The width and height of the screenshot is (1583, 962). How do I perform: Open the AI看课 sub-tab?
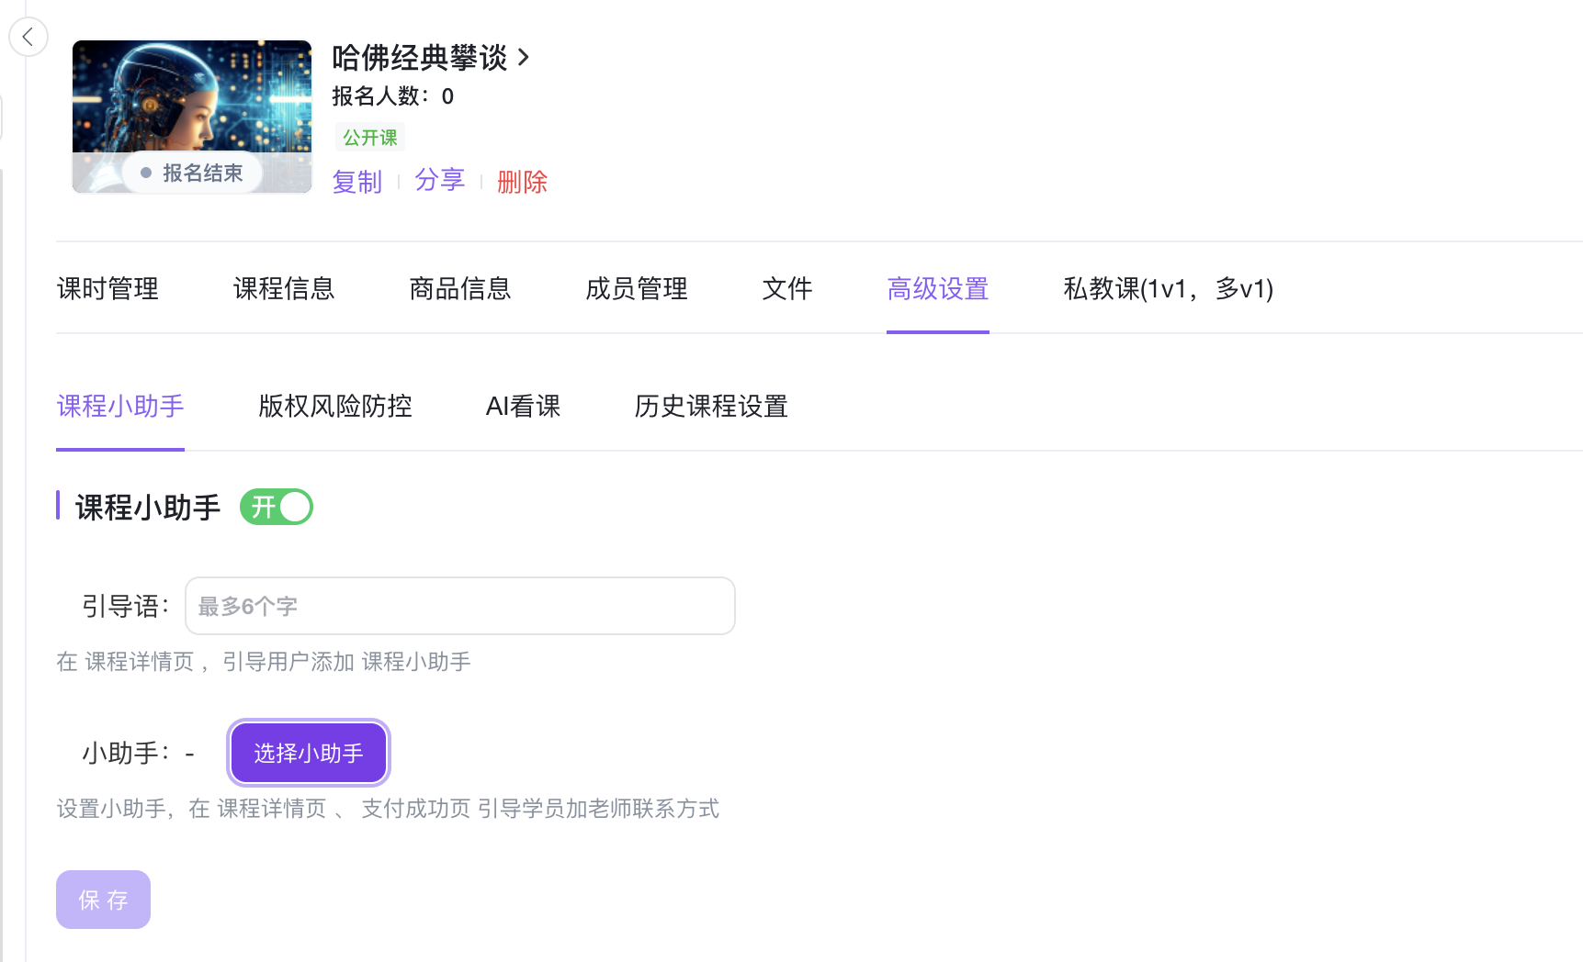pos(523,406)
